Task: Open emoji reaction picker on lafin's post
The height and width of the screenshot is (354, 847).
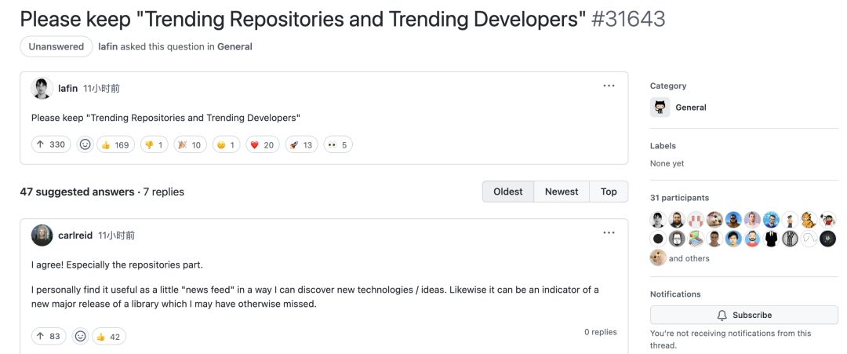Action: (85, 145)
